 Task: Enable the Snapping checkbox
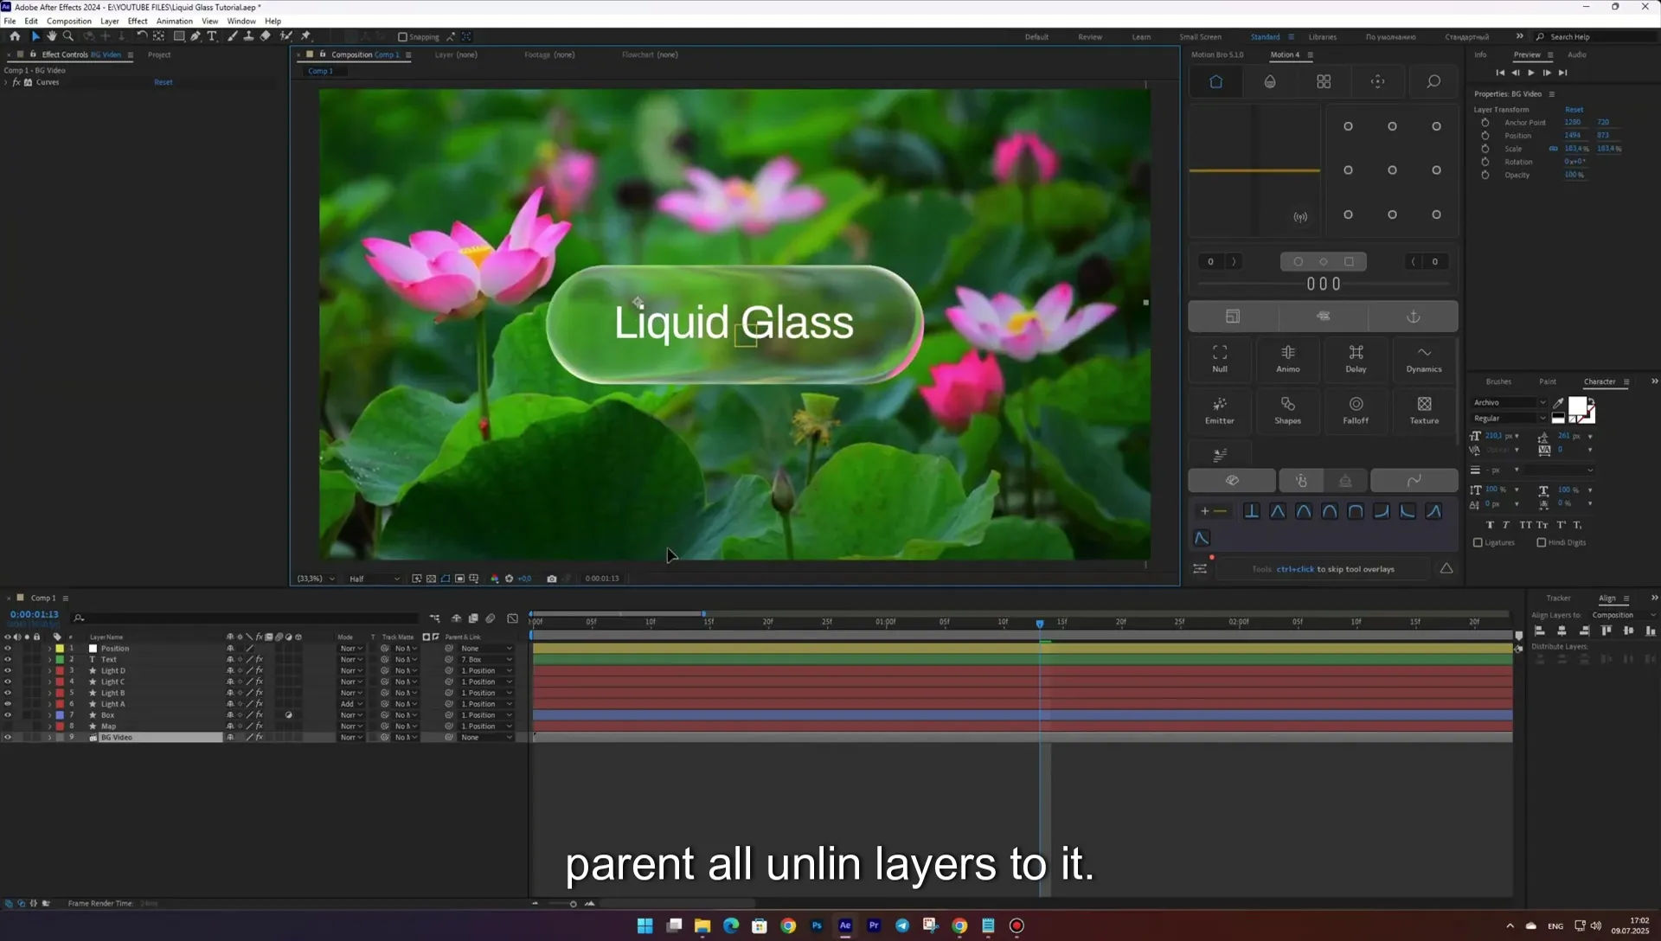tap(402, 37)
